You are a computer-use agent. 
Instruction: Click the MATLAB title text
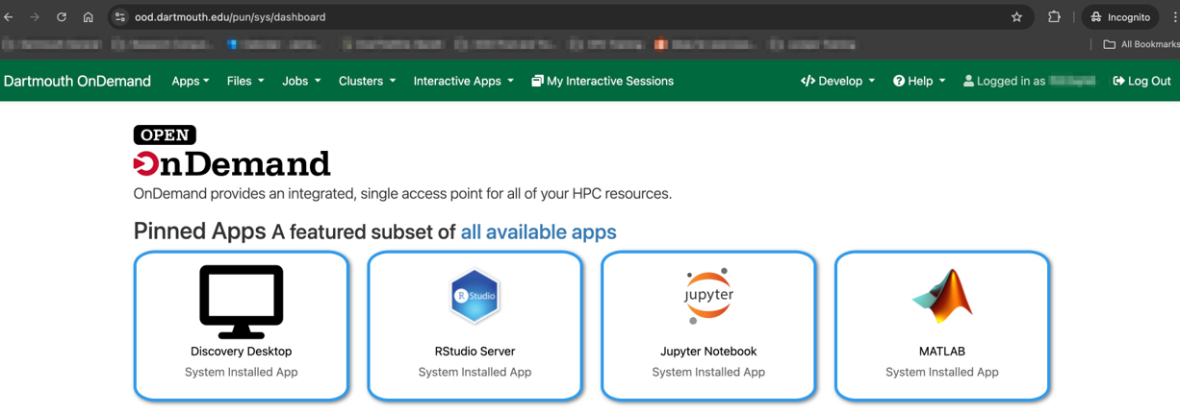(x=942, y=352)
